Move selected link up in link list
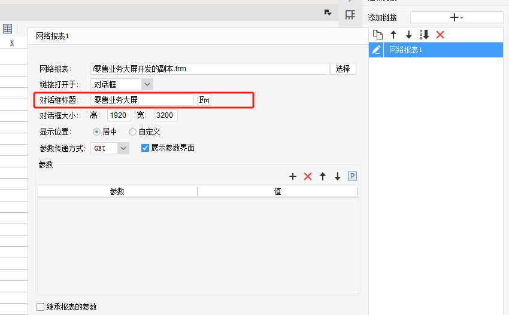The image size is (509, 315). tap(393, 35)
